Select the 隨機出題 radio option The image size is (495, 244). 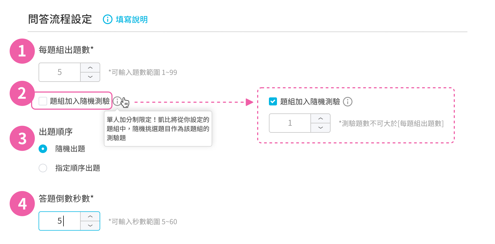pyautogui.click(x=43, y=149)
